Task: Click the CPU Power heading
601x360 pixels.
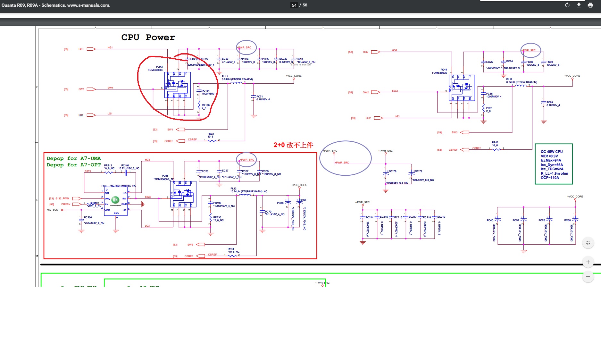Action: [148, 38]
